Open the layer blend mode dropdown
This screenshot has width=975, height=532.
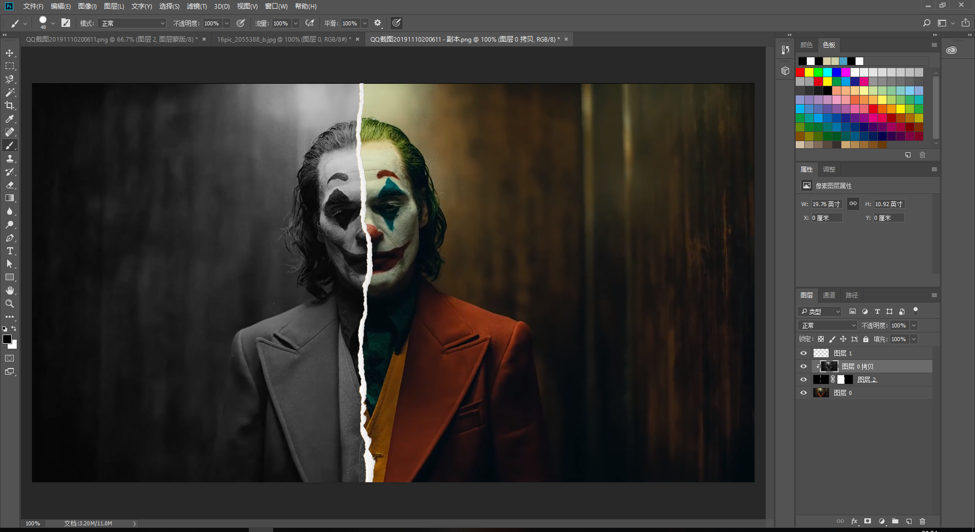pos(828,325)
